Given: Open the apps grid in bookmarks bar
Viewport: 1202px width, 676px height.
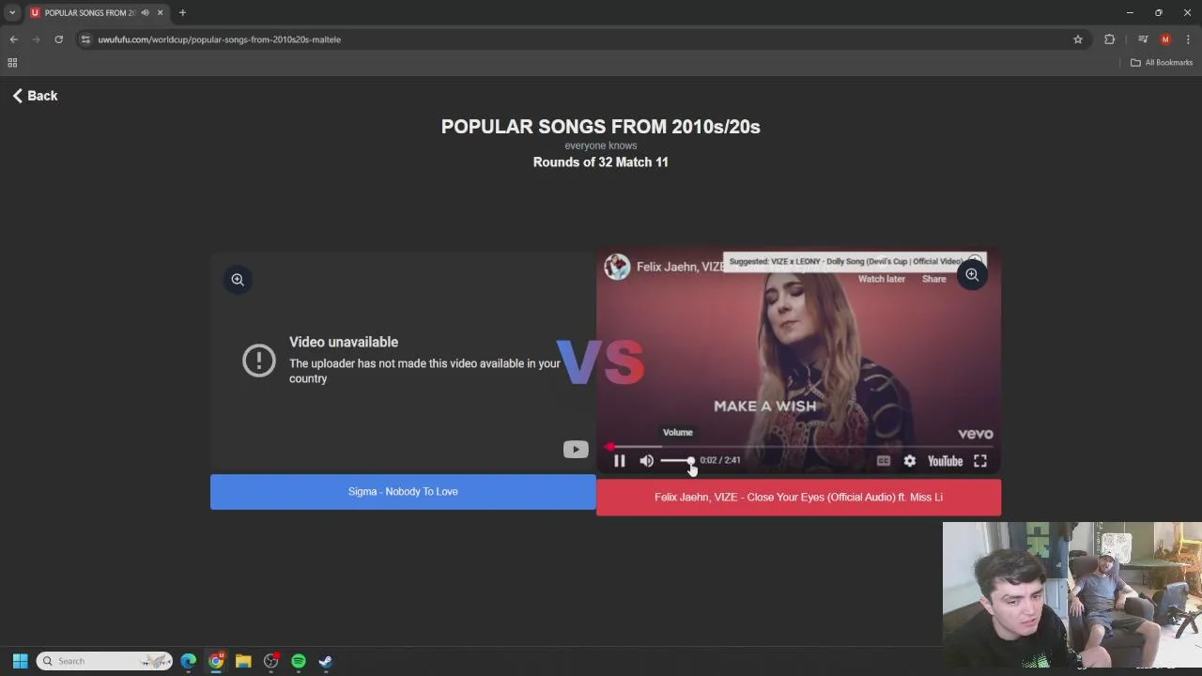Looking at the screenshot, I should pyautogui.click(x=12, y=63).
